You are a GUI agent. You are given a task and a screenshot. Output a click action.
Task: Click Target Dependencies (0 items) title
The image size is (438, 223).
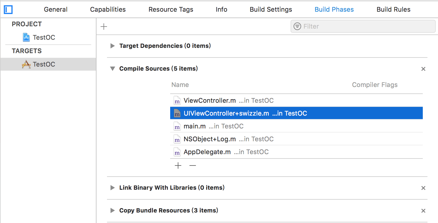(165, 46)
